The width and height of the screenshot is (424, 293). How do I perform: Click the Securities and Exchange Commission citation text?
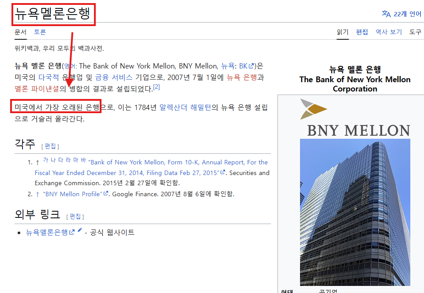pyautogui.click(x=152, y=178)
